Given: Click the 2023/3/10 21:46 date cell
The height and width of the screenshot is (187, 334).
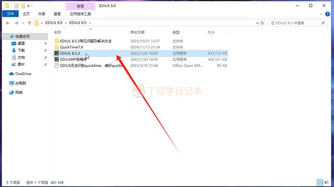Looking at the screenshot, I should [144, 66].
